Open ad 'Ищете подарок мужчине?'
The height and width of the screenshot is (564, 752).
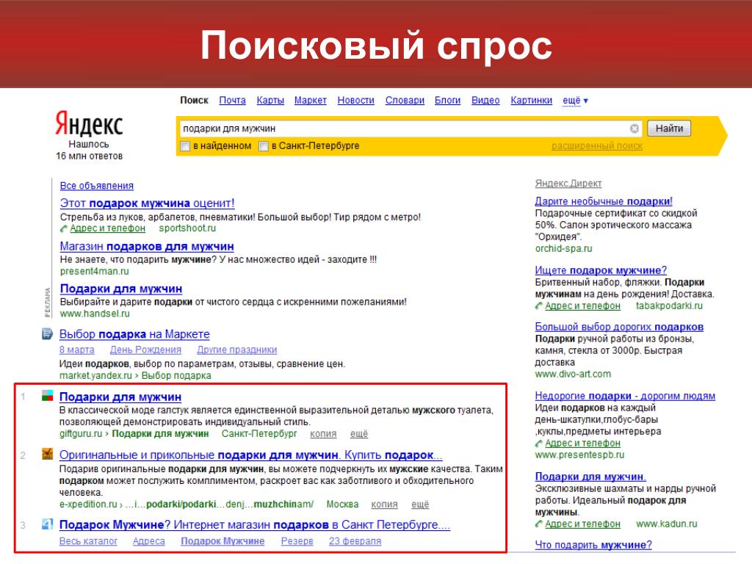point(601,270)
